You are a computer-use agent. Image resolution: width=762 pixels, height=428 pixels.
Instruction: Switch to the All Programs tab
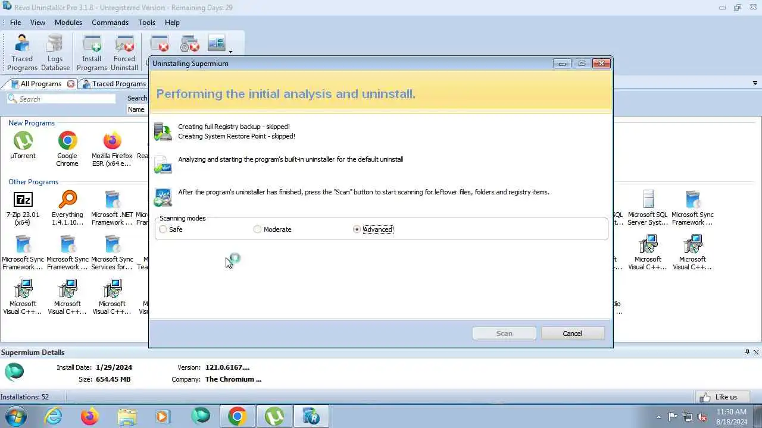click(x=40, y=84)
